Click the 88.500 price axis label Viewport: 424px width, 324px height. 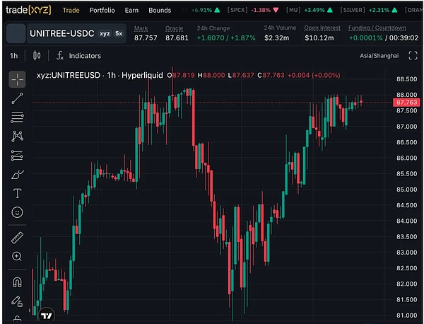407,79
